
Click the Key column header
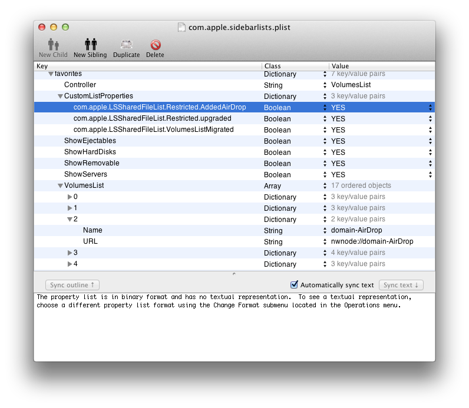pos(148,66)
